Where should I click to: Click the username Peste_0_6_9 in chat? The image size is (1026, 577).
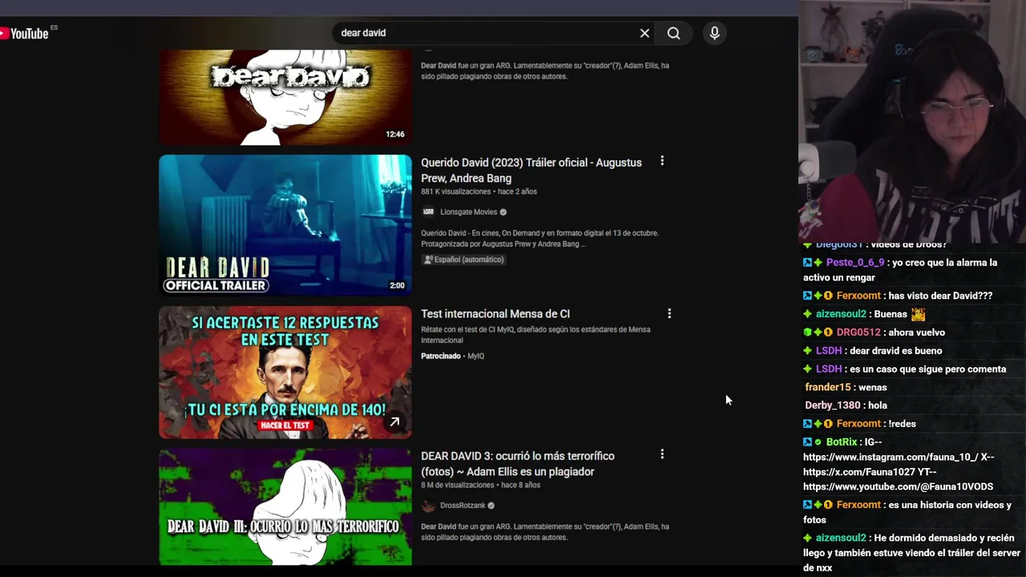click(855, 263)
